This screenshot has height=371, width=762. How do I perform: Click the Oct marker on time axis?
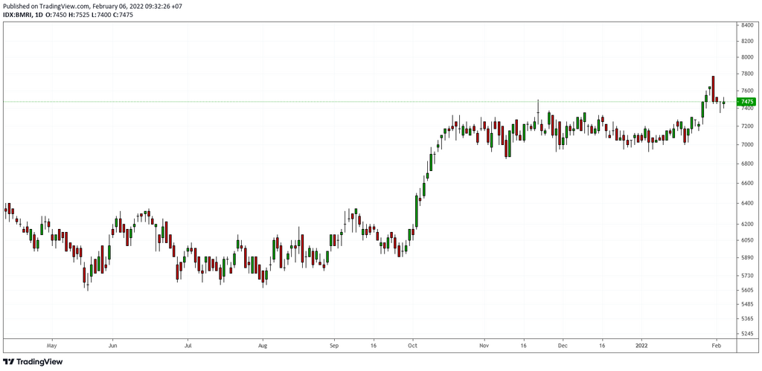(x=412, y=346)
